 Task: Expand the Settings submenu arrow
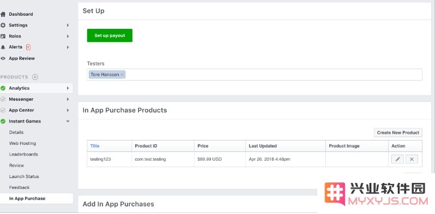68,25
